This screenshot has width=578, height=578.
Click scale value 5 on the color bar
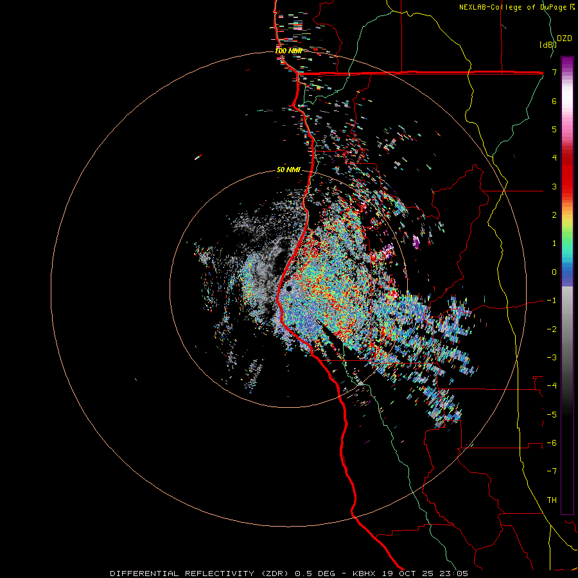[x=554, y=129]
